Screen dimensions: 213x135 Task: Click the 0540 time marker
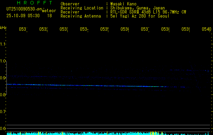click(x=207, y=29)
